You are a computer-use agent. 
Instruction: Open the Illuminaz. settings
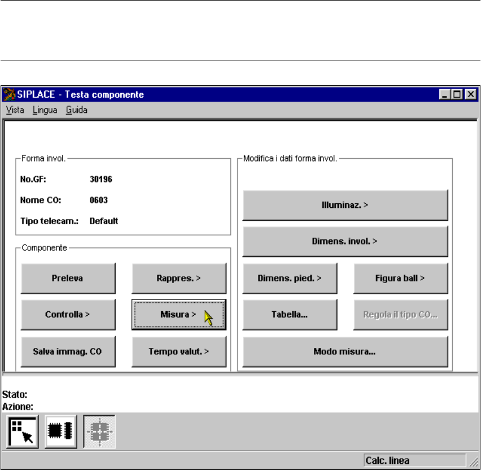point(345,205)
